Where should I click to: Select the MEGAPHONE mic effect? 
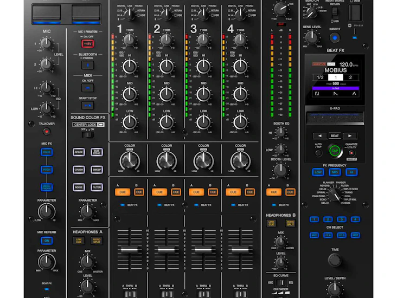coord(47,187)
